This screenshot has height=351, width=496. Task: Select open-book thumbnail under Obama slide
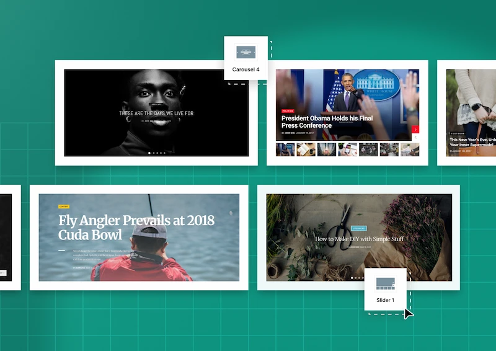(x=306, y=149)
